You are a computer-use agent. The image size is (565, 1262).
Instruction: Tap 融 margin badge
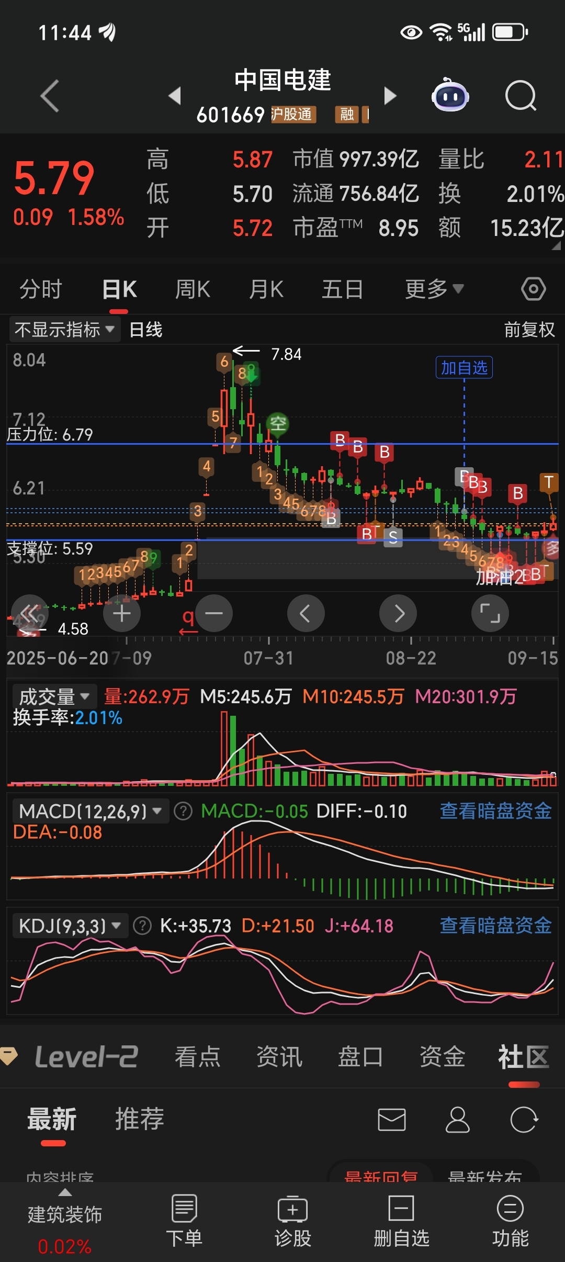pos(347,115)
